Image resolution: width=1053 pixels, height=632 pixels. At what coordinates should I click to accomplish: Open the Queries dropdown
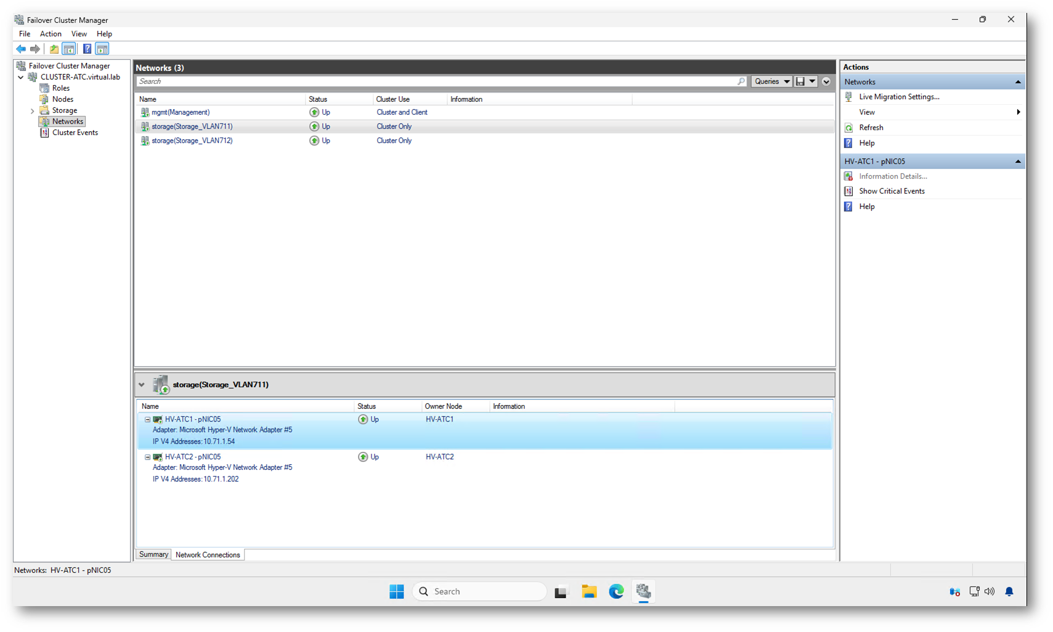pyautogui.click(x=771, y=81)
